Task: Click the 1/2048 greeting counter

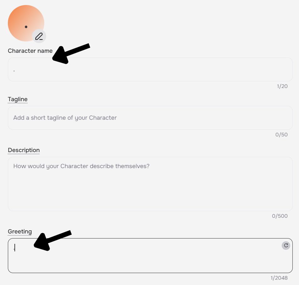Action: pyautogui.click(x=279, y=278)
